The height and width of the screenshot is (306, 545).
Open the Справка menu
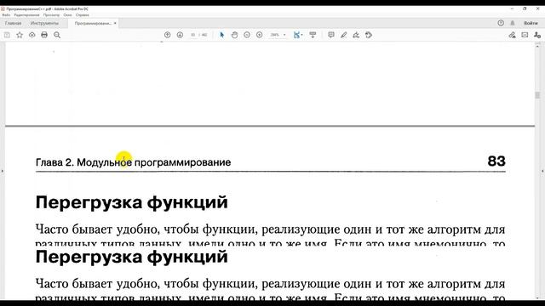click(83, 15)
